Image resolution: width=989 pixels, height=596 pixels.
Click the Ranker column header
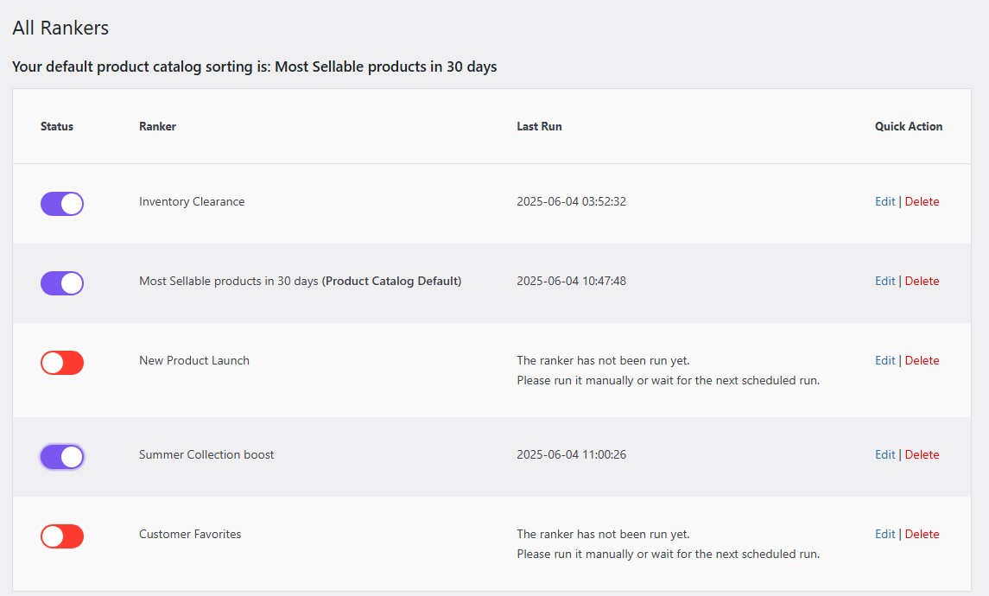158,126
